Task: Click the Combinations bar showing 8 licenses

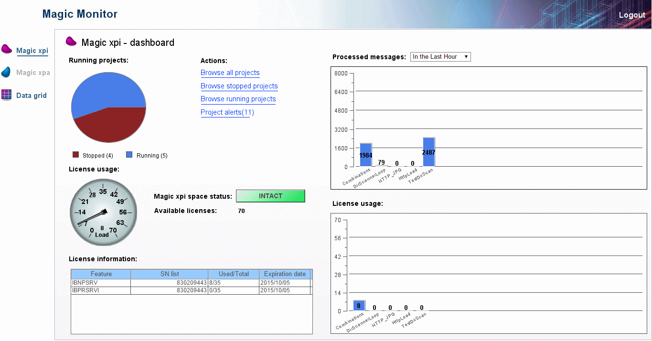Action: (359, 306)
